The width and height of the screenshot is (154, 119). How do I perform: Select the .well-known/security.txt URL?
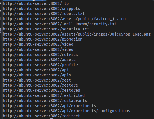(60, 24)
